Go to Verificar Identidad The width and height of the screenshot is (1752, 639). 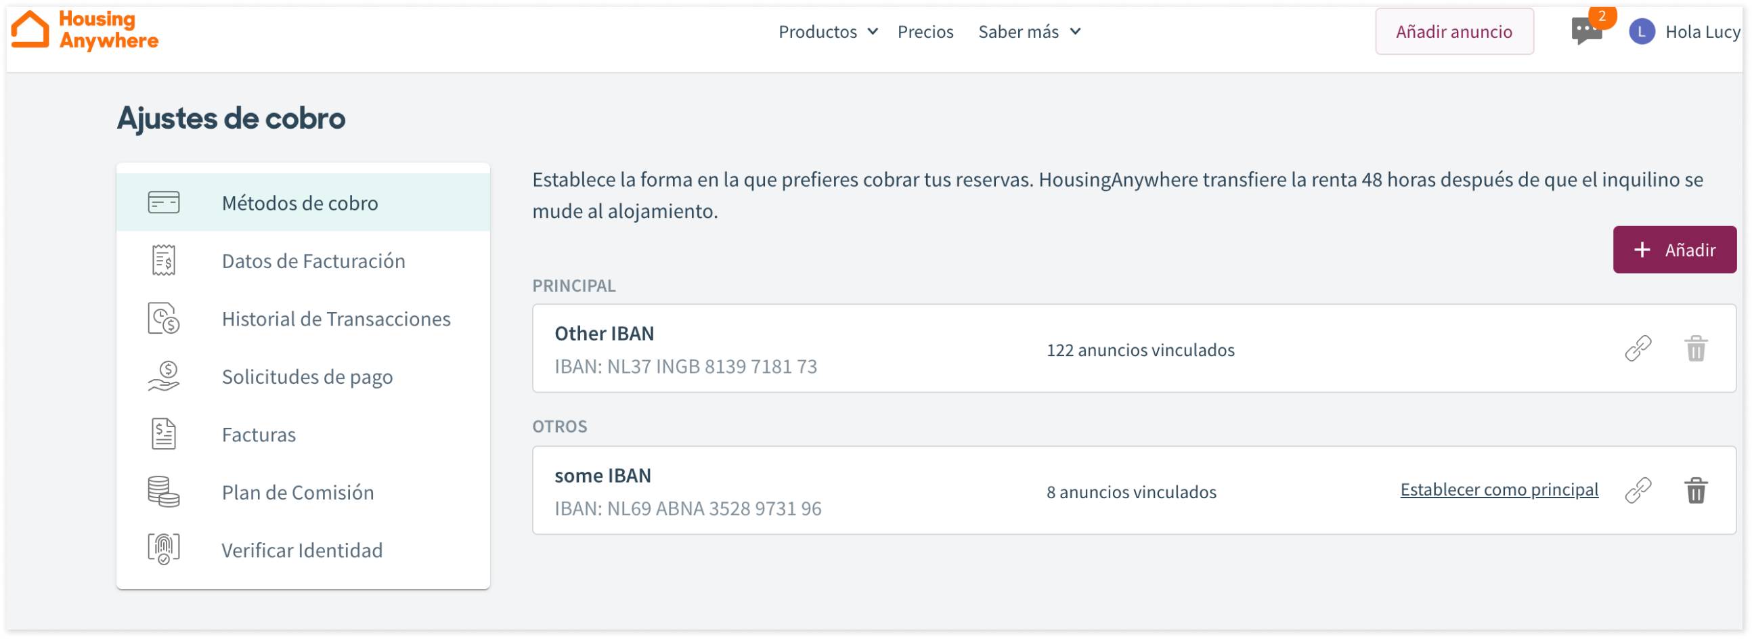pyautogui.click(x=303, y=549)
